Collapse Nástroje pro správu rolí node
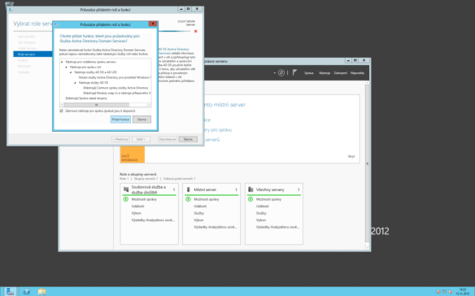 pyautogui.click(x=67, y=67)
